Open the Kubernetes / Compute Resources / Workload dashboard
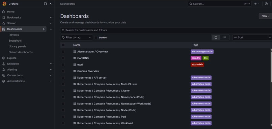This screenshot has height=129, width=272. (105, 123)
